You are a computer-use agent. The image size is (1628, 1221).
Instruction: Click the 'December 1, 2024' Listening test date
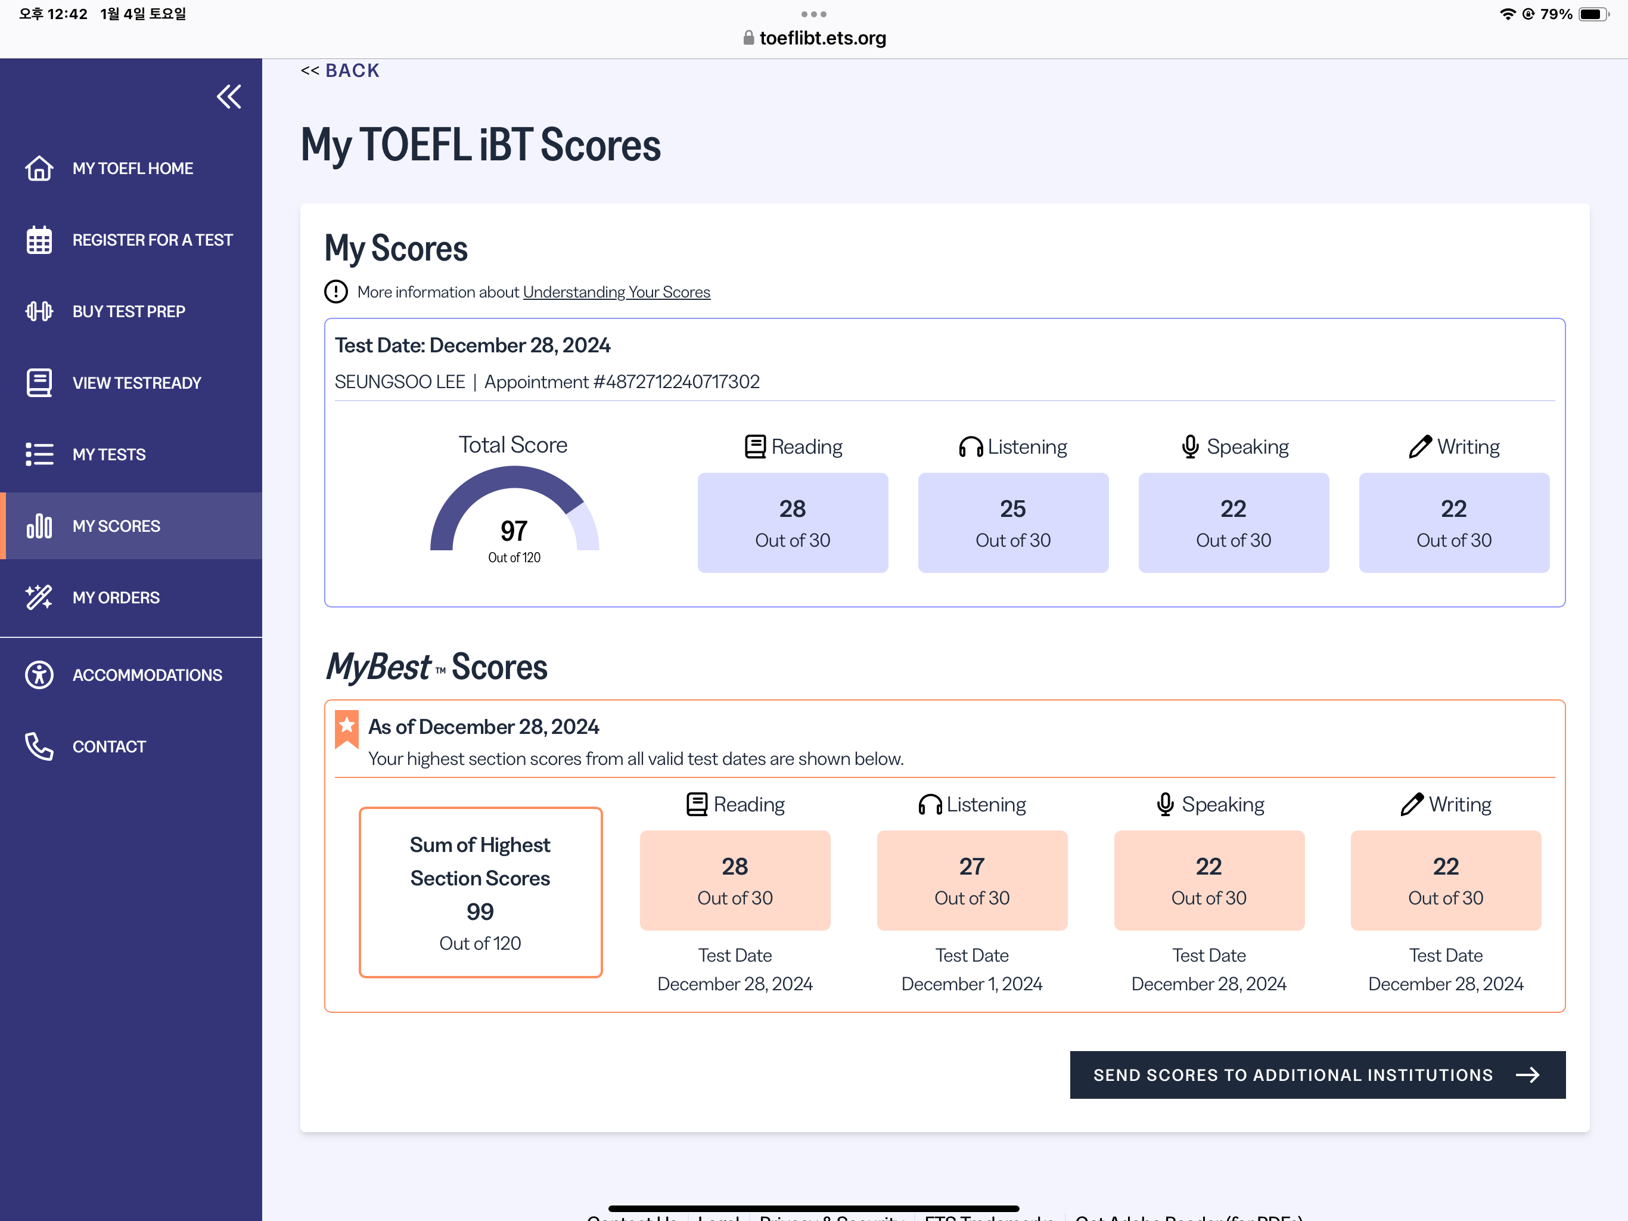pyautogui.click(x=971, y=984)
